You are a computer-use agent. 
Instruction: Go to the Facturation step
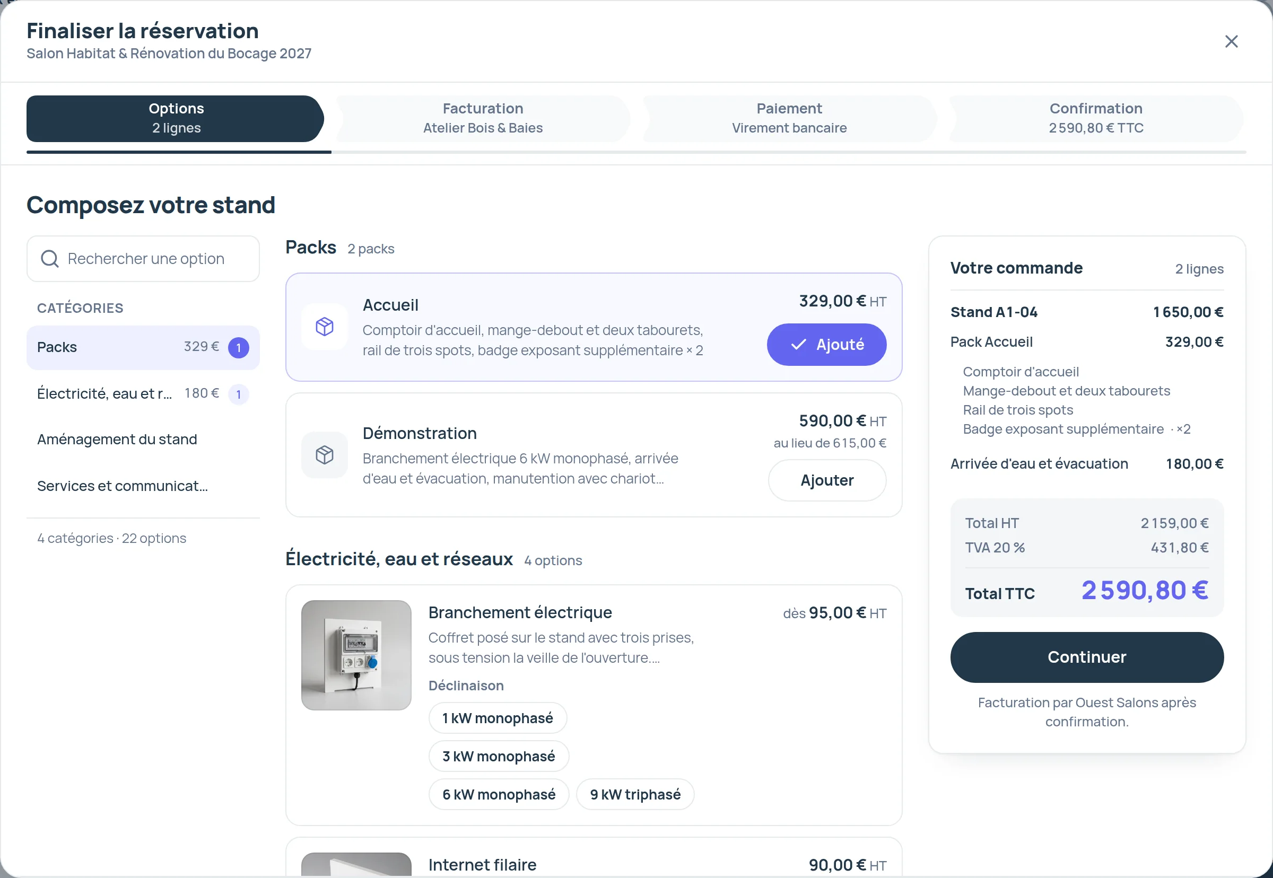tap(483, 118)
